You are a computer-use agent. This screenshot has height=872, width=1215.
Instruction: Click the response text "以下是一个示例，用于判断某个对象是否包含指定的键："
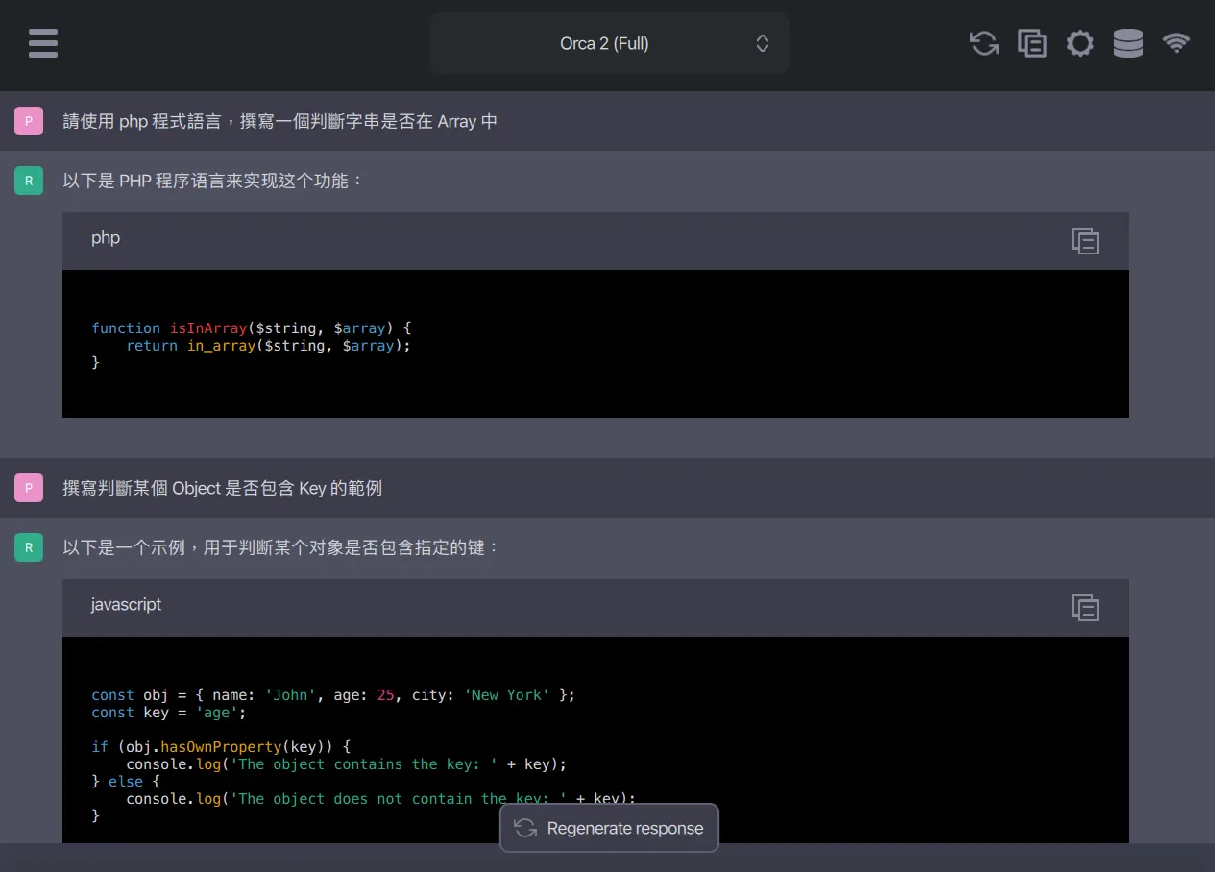click(281, 547)
